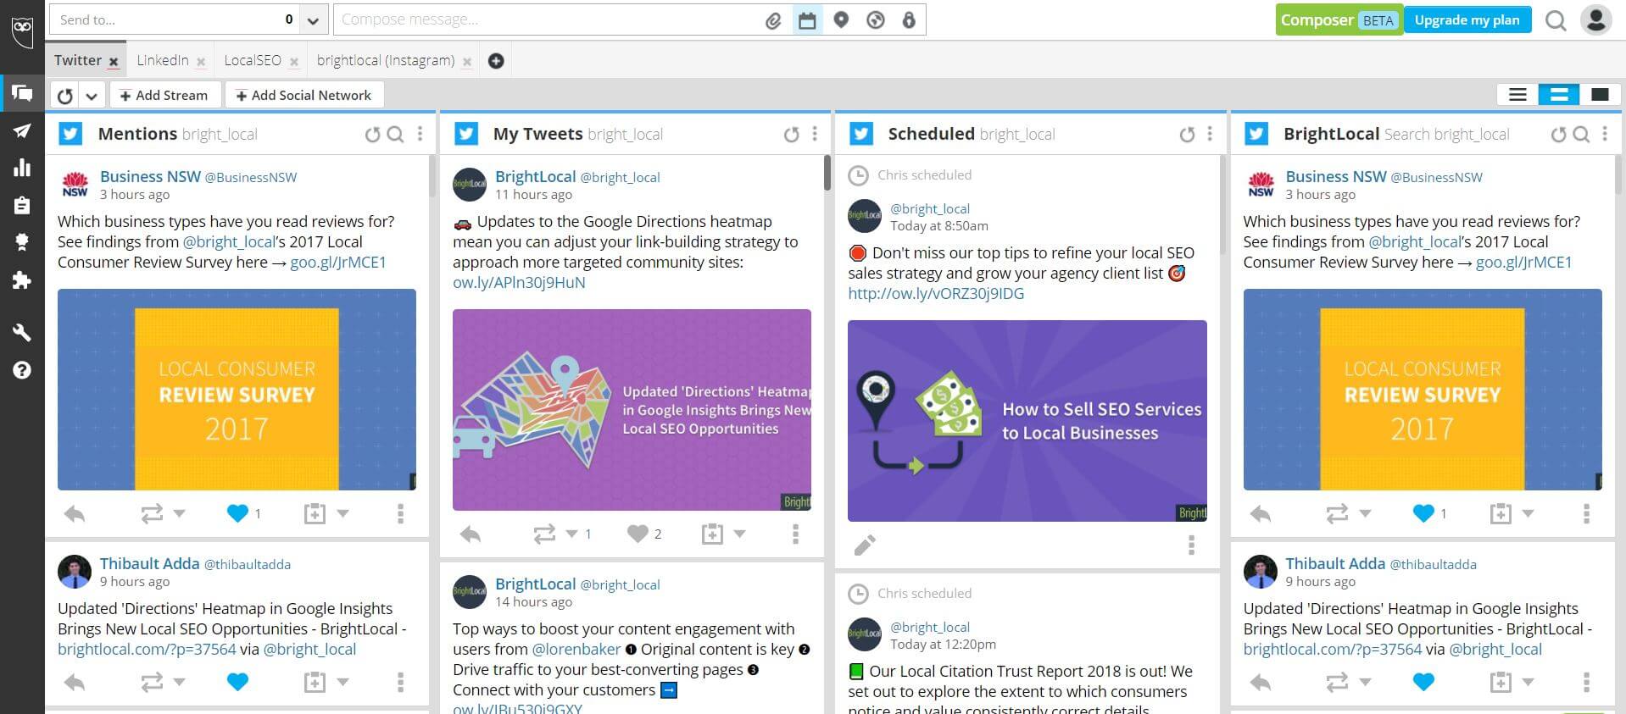The width and height of the screenshot is (1626, 714).
Task: Open retweet options arrow on Business NSW Mentions tweet
Action: click(x=179, y=513)
